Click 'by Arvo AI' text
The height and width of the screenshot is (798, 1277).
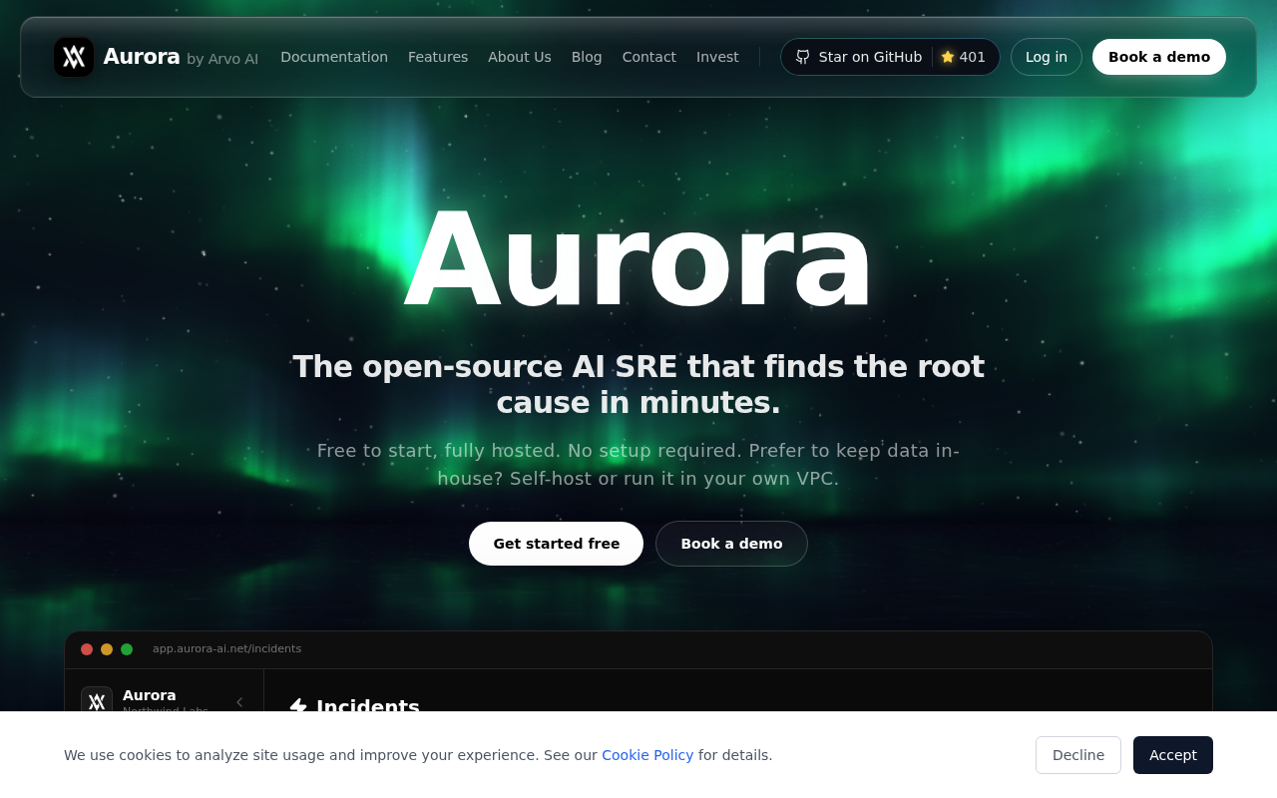coord(222,59)
